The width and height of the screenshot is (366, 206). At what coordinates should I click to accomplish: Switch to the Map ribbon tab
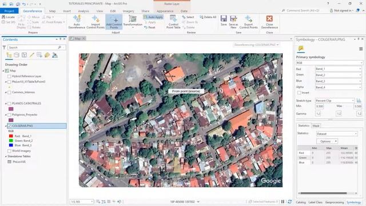[x=52, y=11]
